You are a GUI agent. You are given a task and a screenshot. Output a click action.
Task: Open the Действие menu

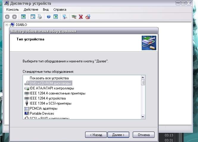(x=31, y=10)
